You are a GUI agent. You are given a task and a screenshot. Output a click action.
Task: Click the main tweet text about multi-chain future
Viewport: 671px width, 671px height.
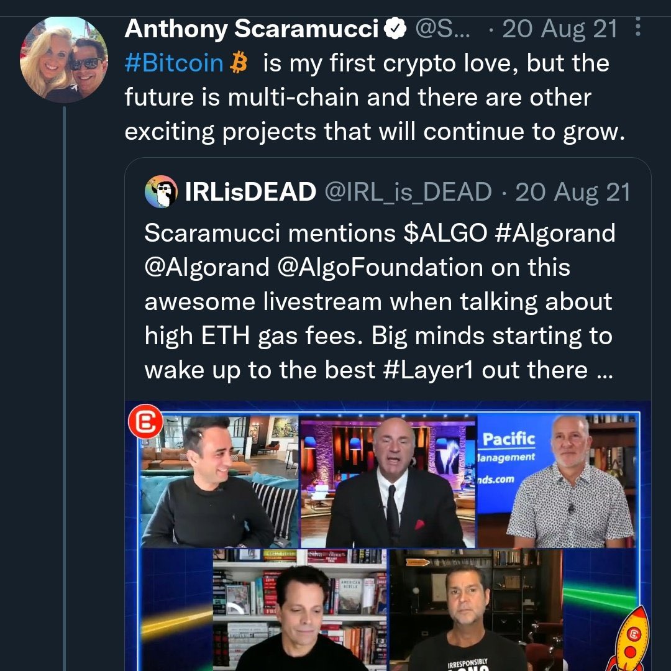375,97
